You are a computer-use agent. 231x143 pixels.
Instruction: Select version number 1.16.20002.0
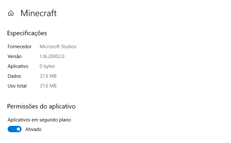click(x=52, y=56)
